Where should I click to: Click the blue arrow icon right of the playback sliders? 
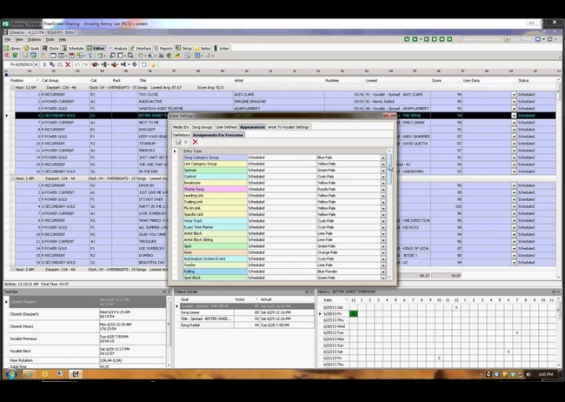pos(537,39)
